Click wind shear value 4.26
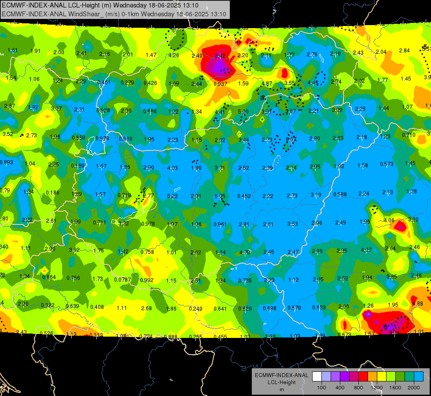Screen dimensions: 431x396 [174, 55]
